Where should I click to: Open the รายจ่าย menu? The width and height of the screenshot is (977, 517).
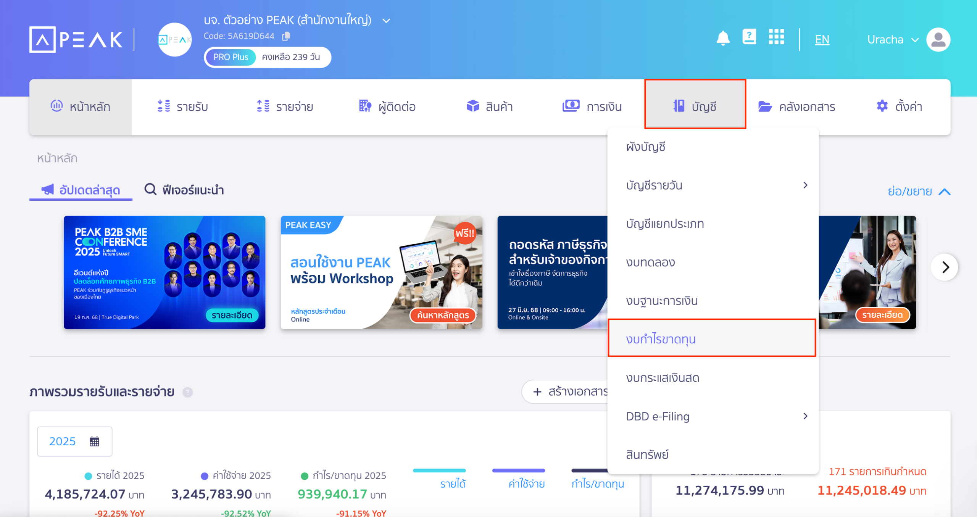coord(285,107)
